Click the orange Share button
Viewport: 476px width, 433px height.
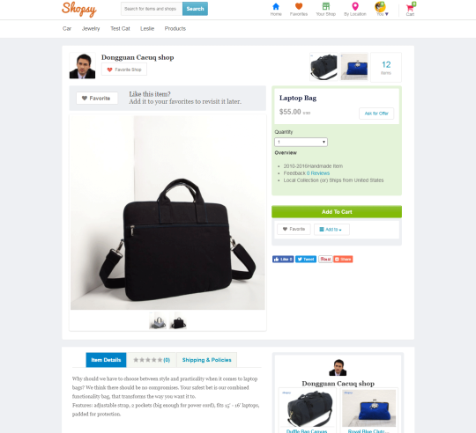343,259
